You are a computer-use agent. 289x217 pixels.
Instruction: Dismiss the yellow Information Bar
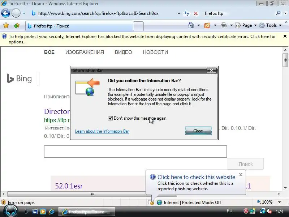click(285, 37)
